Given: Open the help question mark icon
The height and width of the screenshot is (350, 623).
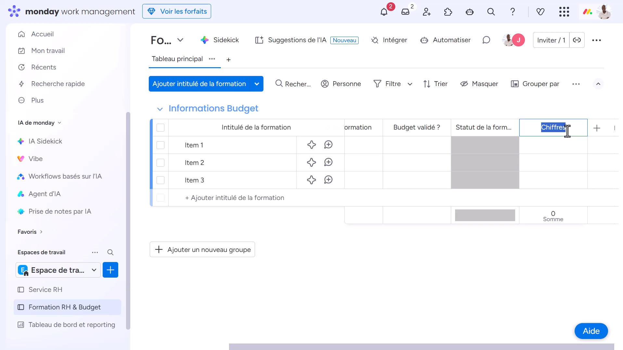Looking at the screenshot, I should tap(512, 12).
